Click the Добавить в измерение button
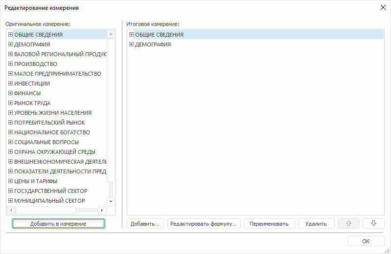The height and width of the screenshot is (254, 391). 58,224
